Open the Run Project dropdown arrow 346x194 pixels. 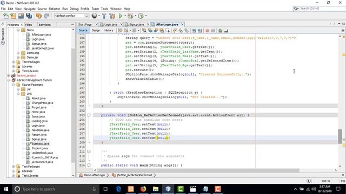pyautogui.click(x=125, y=16)
